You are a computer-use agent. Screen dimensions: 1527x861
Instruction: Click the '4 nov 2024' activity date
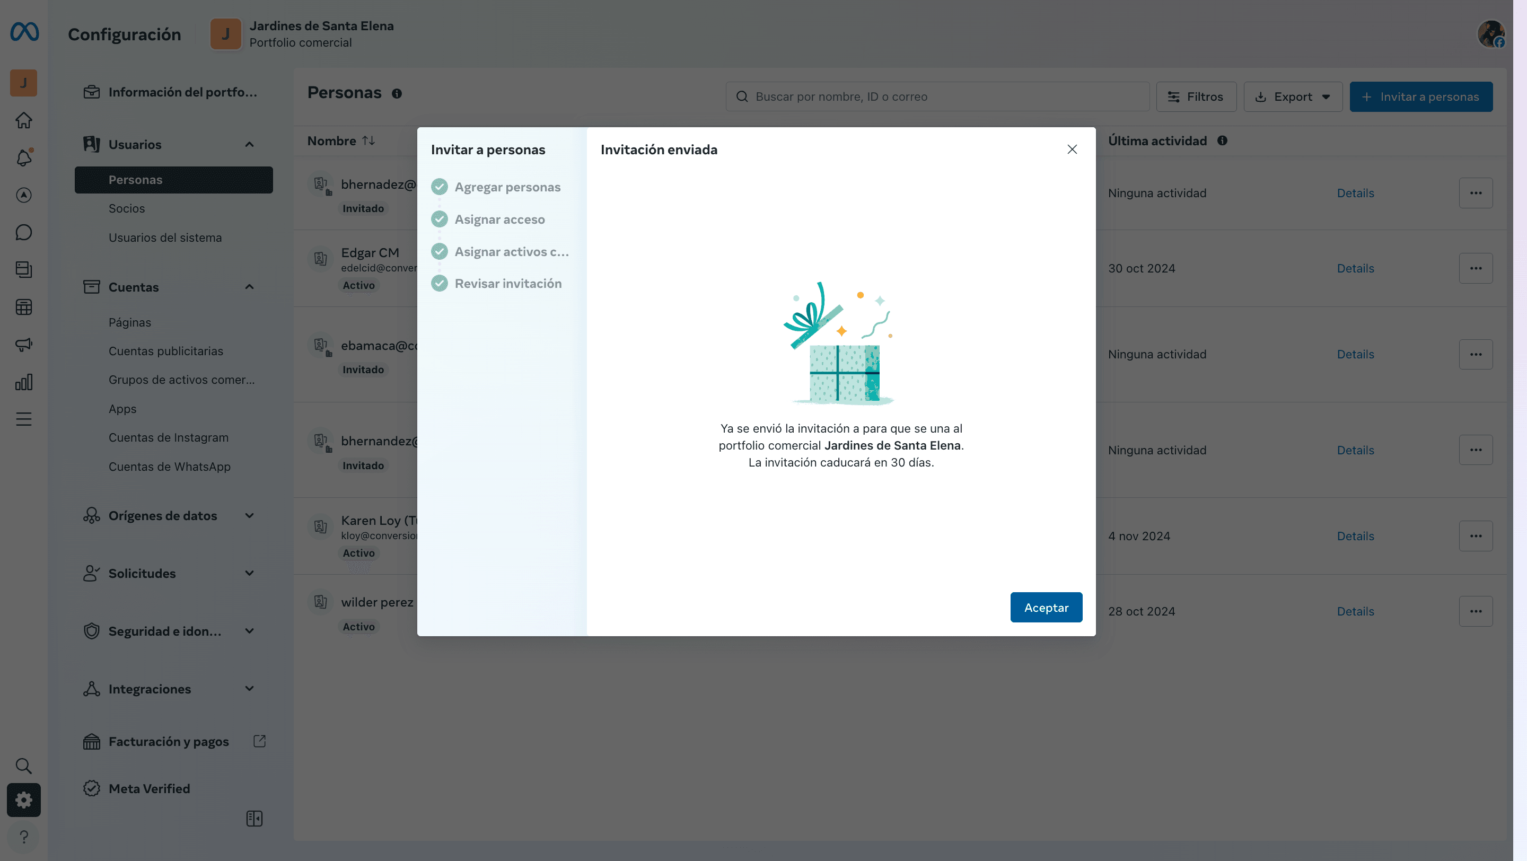(1139, 537)
